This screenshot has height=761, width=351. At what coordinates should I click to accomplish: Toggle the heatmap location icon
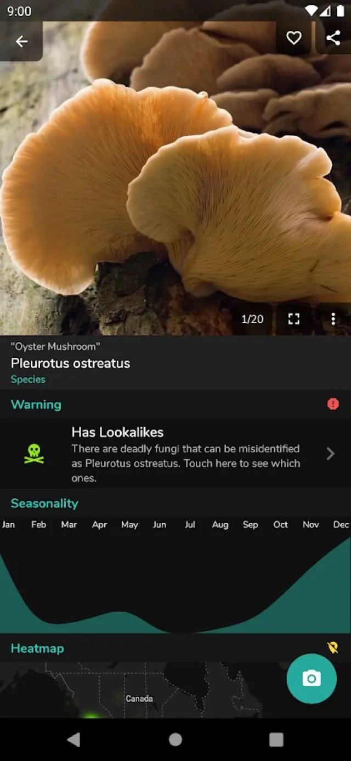[333, 648]
